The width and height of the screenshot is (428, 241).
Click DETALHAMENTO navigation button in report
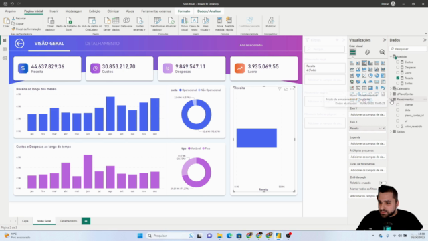point(102,44)
